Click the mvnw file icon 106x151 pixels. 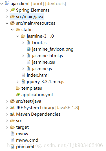[12, 134]
